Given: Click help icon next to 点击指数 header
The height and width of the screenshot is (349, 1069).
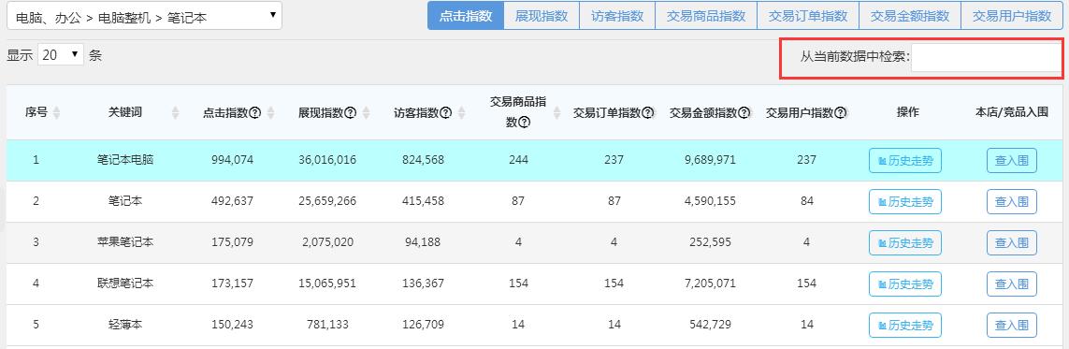Looking at the screenshot, I should (x=255, y=113).
